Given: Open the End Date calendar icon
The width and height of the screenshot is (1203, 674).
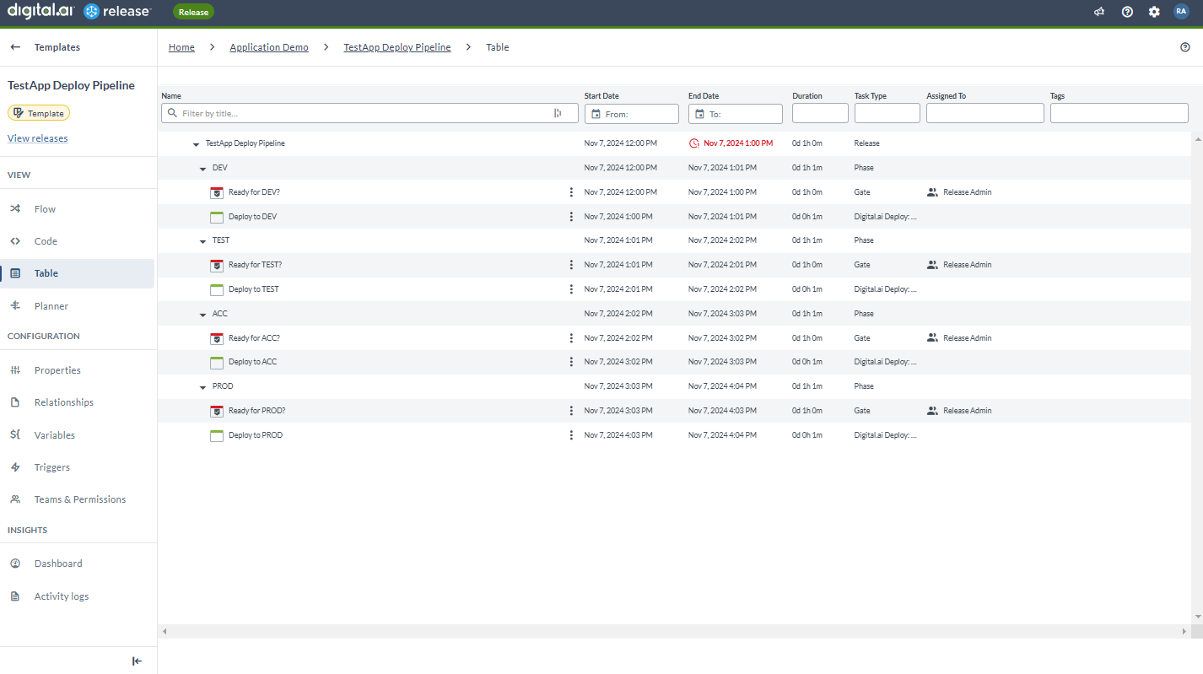Looking at the screenshot, I should point(699,114).
